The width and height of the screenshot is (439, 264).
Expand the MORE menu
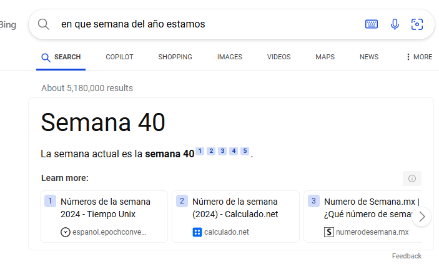[x=419, y=57]
